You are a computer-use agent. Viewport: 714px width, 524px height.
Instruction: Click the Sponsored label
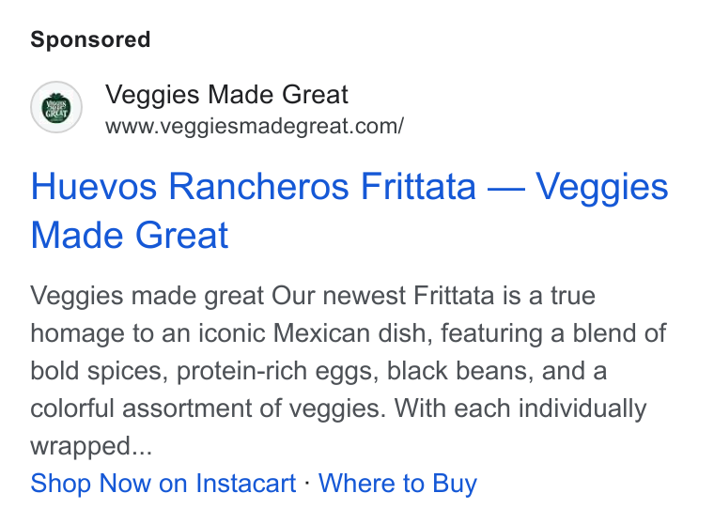pos(90,39)
